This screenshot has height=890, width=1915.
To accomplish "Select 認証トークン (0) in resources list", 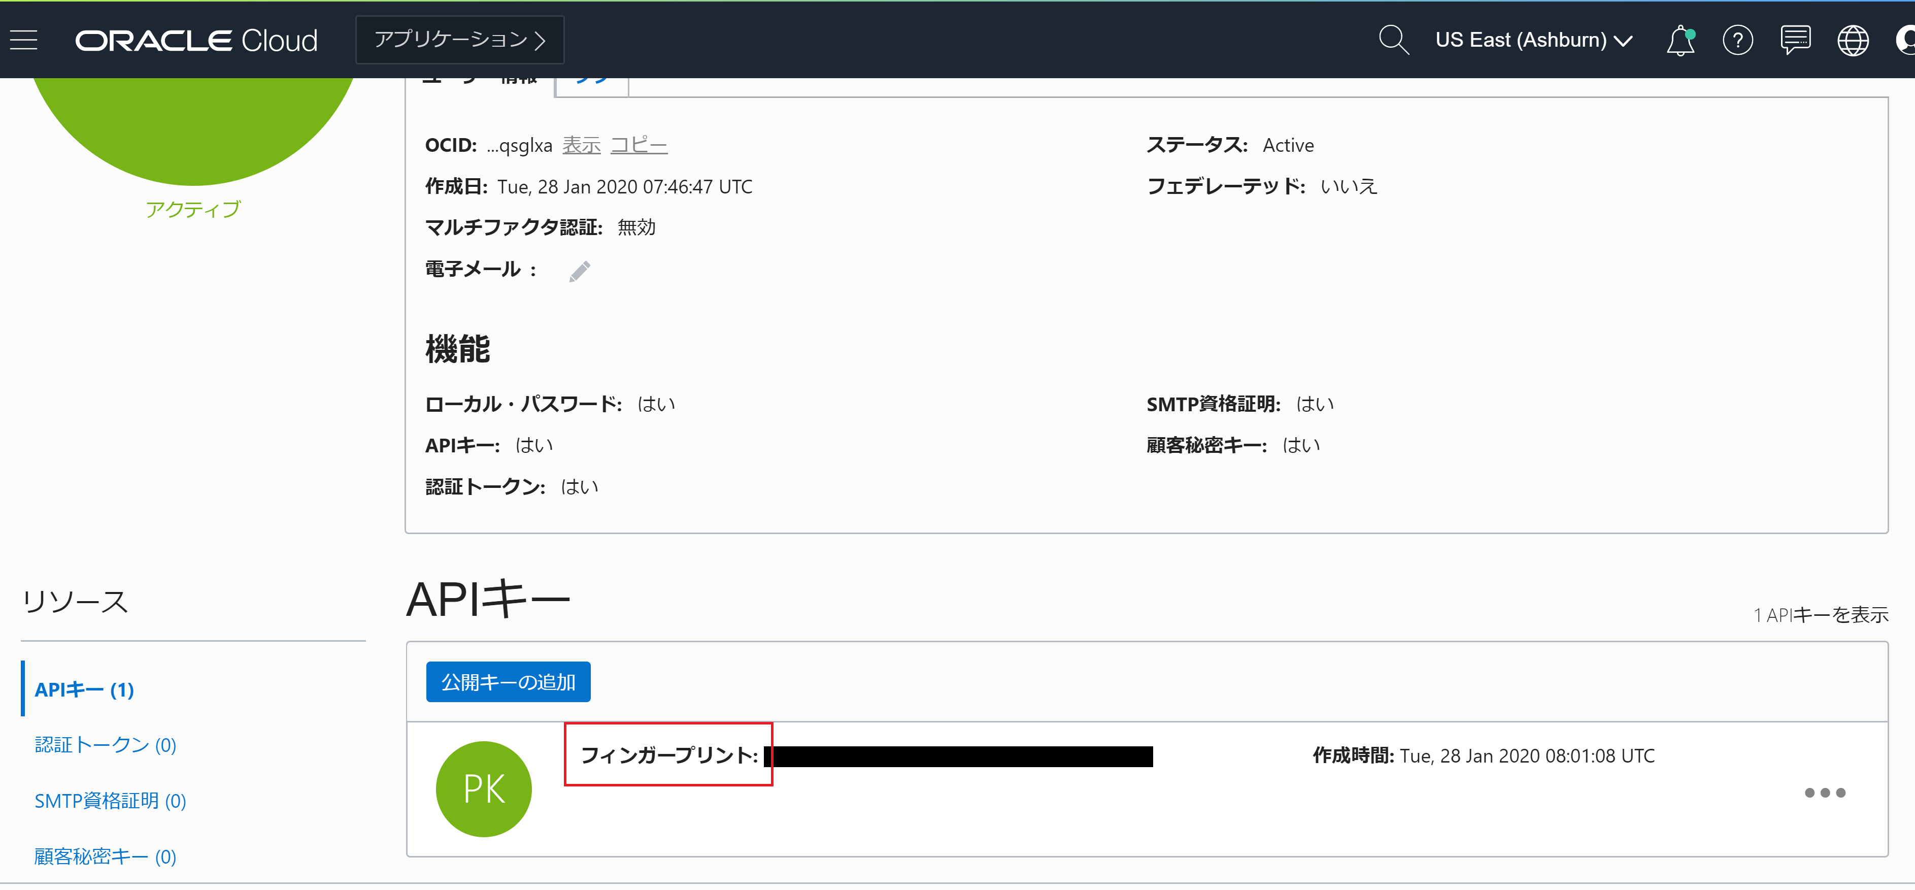I will (x=106, y=745).
